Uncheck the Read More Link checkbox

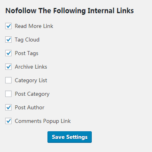point(8,26)
